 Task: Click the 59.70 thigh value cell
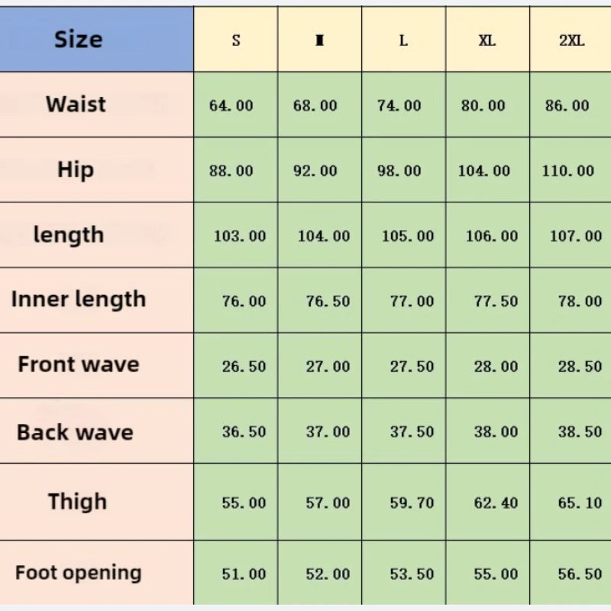pyautogui.click(x=412, y=503)
